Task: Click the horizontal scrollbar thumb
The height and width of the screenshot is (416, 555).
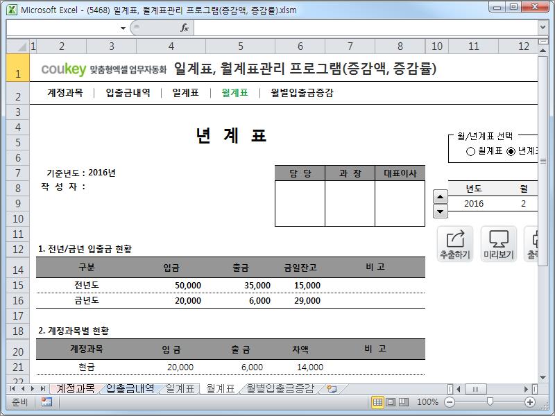Action: click(x=475, y=389)
